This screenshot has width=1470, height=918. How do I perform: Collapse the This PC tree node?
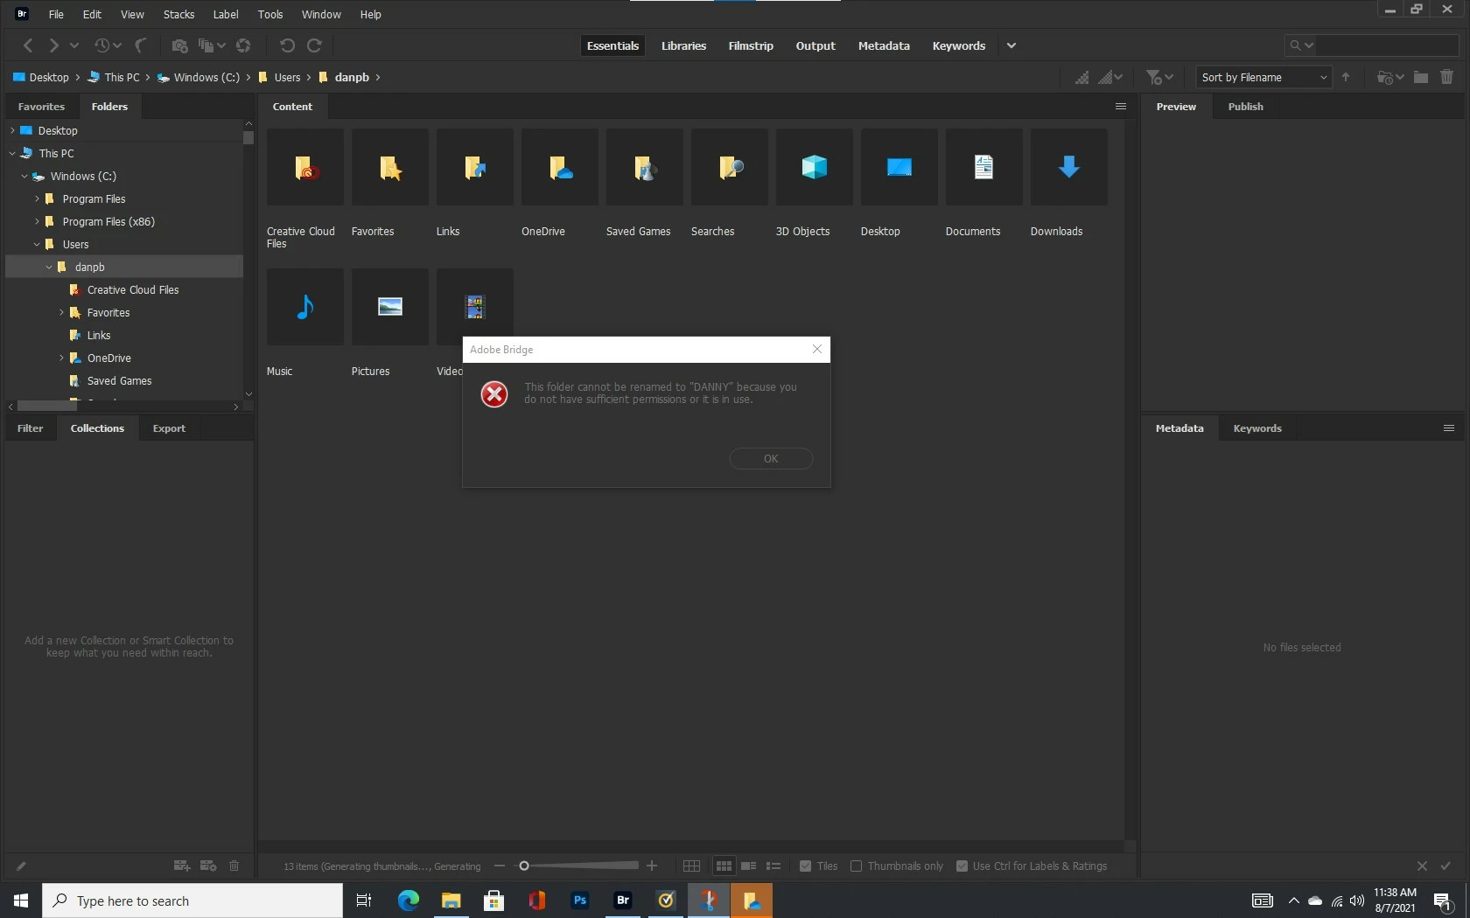click(x=12, y=153)
